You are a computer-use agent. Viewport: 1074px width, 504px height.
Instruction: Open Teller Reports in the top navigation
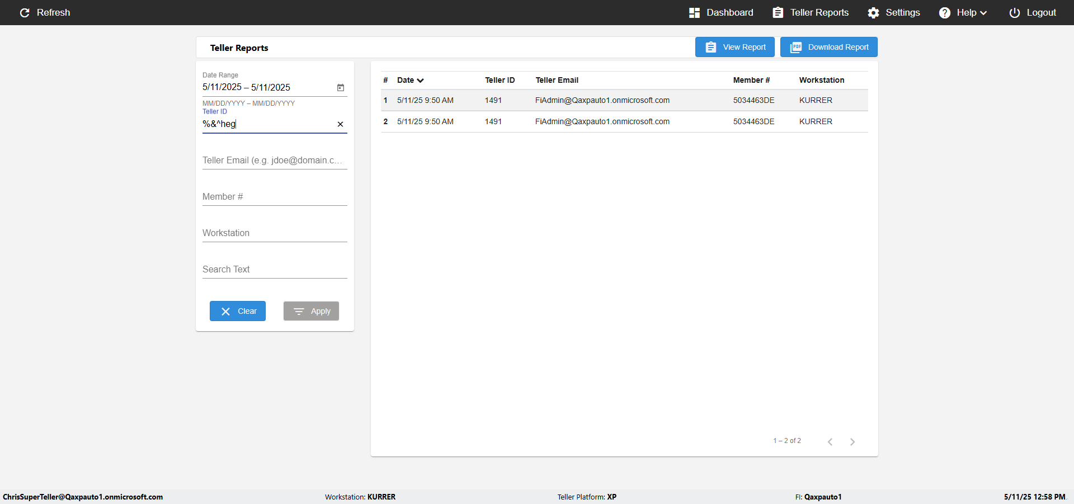811,12
